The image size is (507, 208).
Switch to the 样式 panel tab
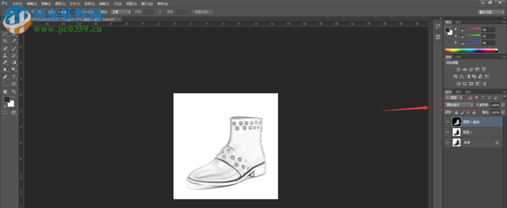pos(458,57)
